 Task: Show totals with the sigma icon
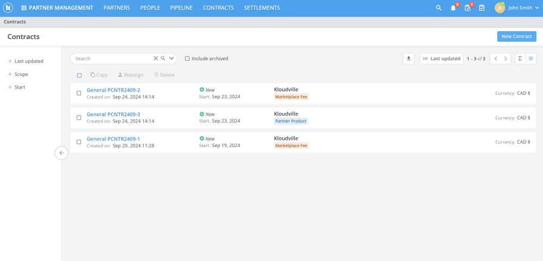[520, 59]
